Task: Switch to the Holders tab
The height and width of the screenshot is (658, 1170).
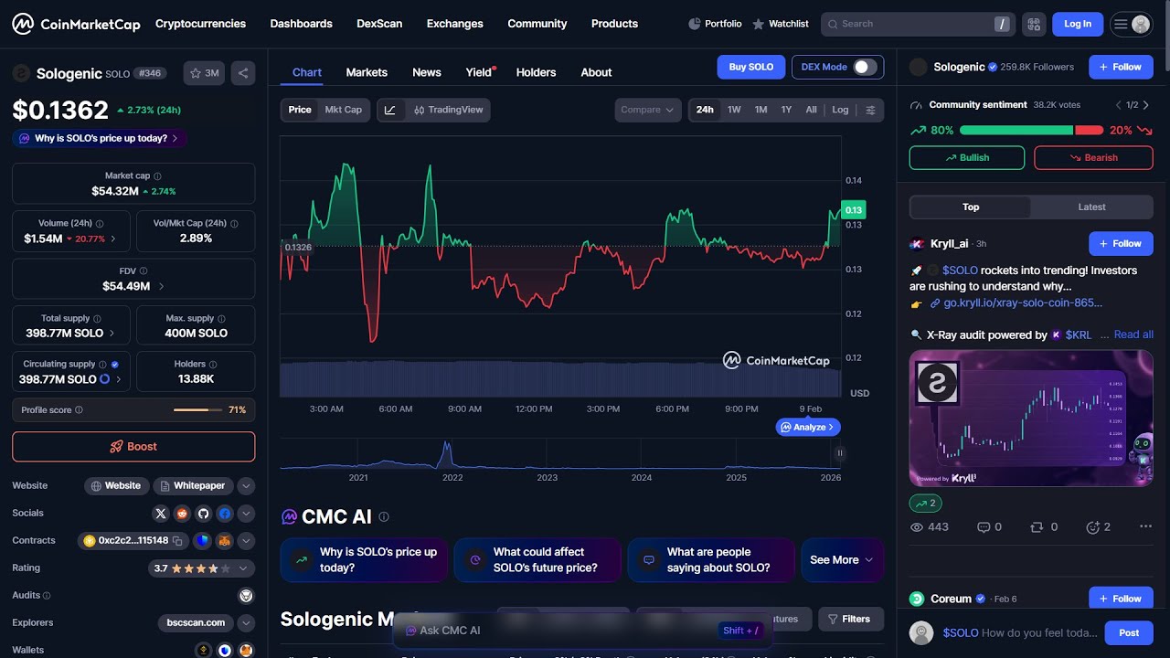Action: tap(536, 72)
